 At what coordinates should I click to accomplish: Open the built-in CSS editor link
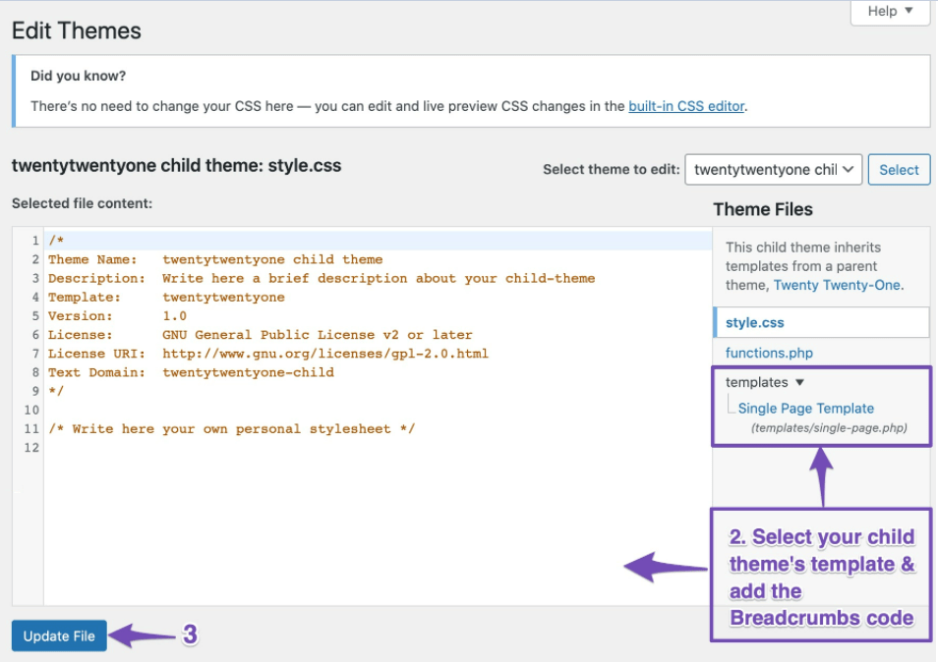pos(686,106)
